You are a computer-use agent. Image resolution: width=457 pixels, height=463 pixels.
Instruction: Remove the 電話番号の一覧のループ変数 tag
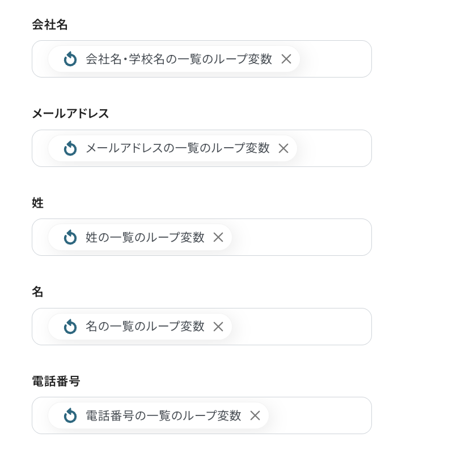coord(255,415)
